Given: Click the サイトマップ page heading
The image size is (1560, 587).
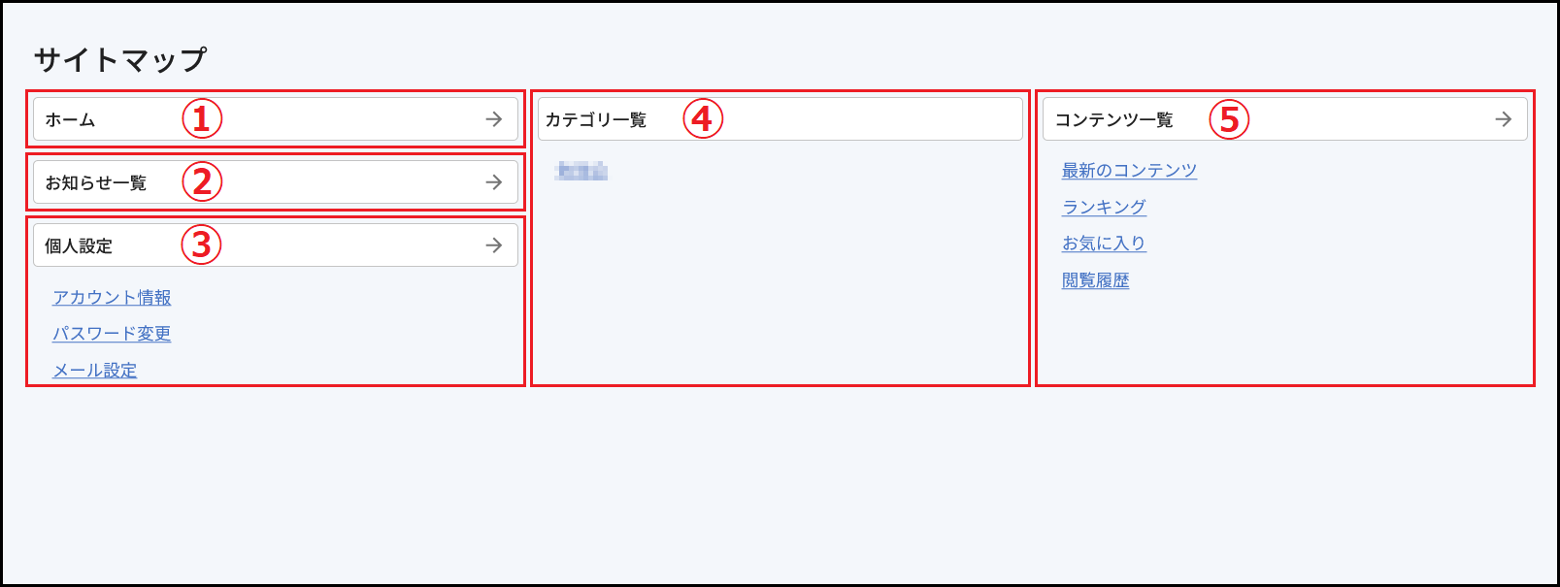Looking at the screenshot, I should (x=120, y=60).
